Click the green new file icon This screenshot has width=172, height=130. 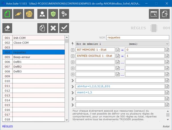(x=7, y=14)
